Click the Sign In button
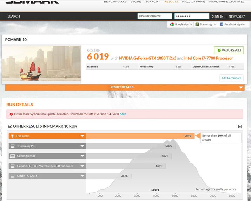The width and height of the screenshot is (251, 201). [218, 16]
